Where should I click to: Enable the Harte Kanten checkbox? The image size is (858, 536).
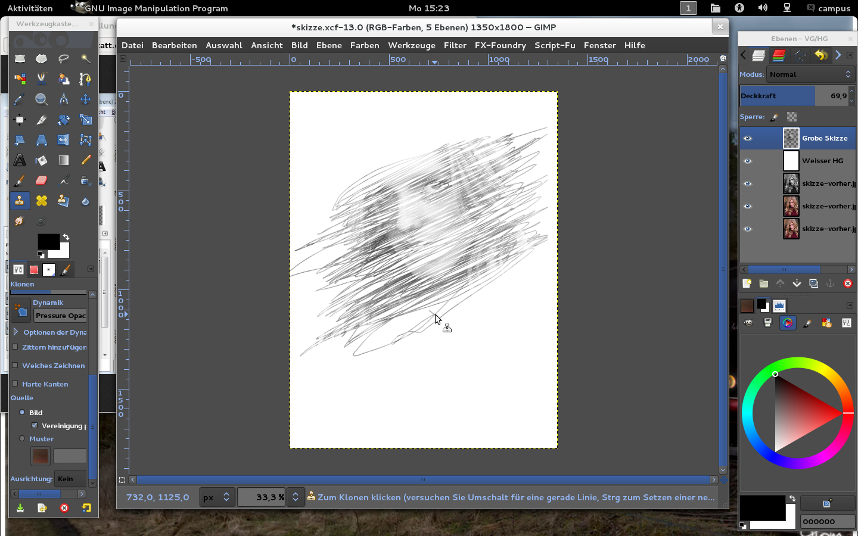(x=15, y=384)
